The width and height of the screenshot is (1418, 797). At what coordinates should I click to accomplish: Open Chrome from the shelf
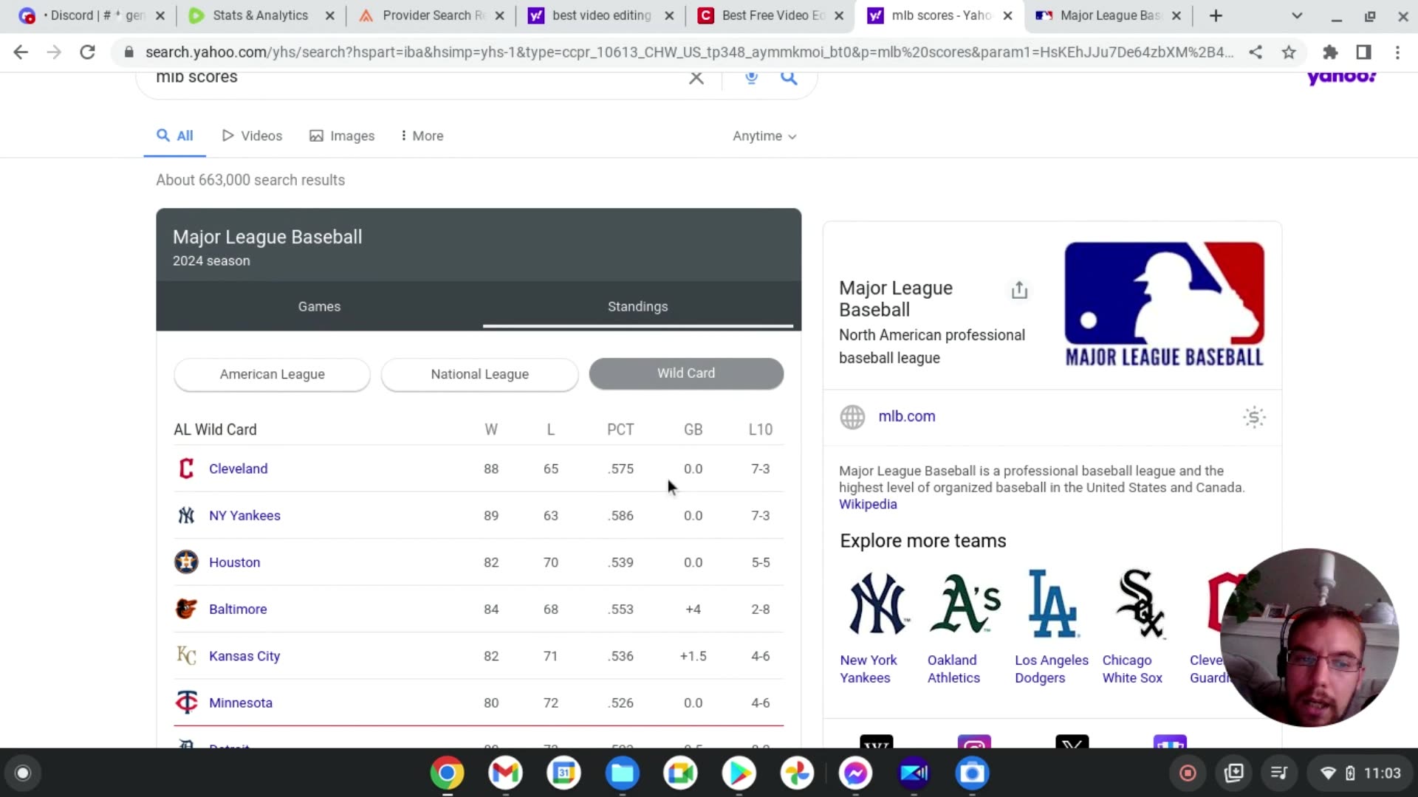448,773
